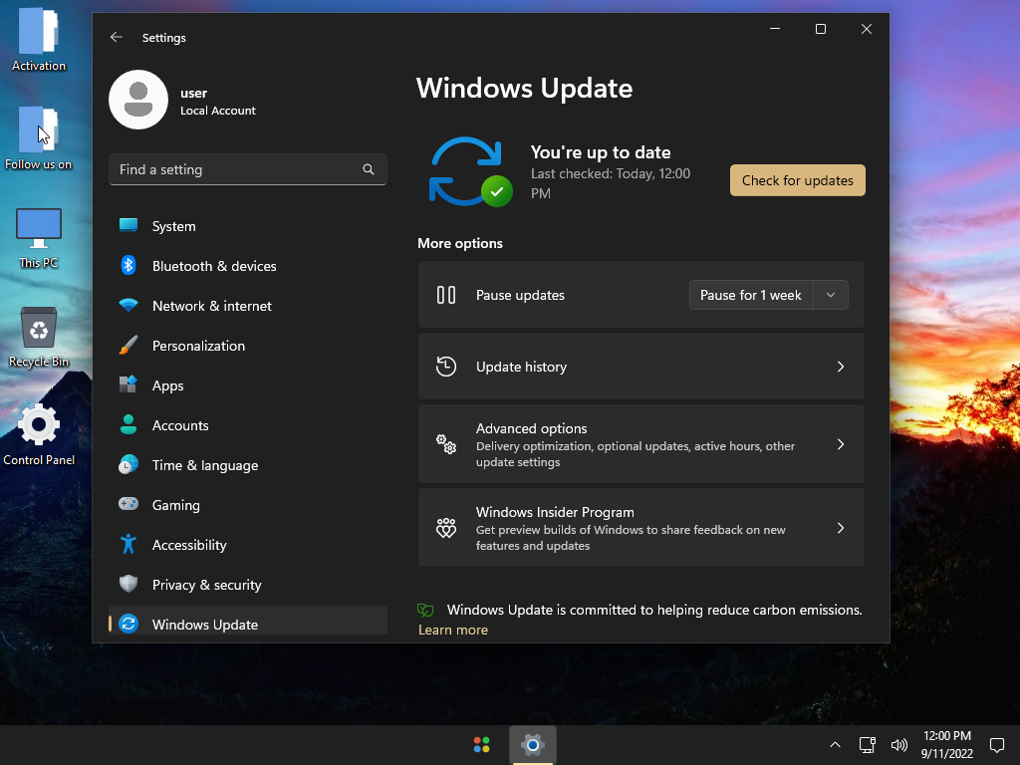Select the This PC desktop icon

pyautogui.click(x=39, y=238)
